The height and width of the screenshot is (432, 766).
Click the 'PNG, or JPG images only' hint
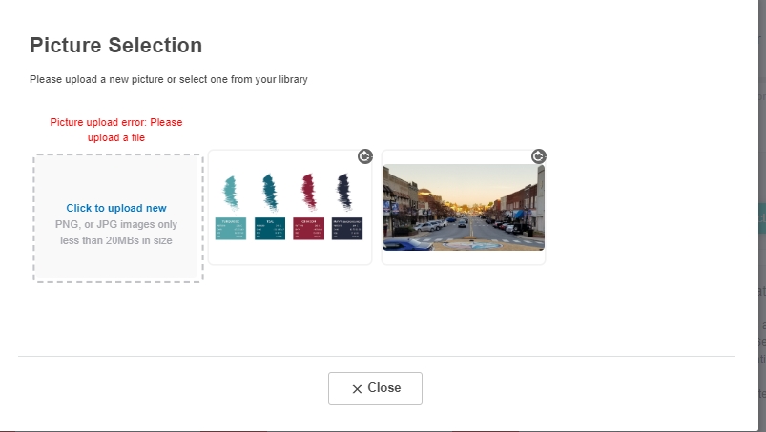[116, 224]
